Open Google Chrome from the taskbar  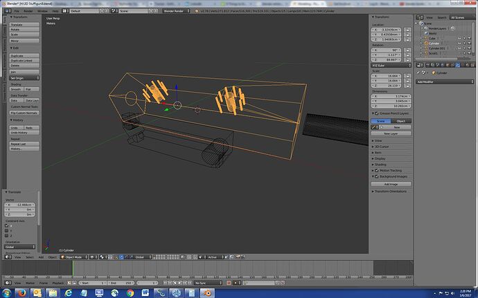pos(130,293)
